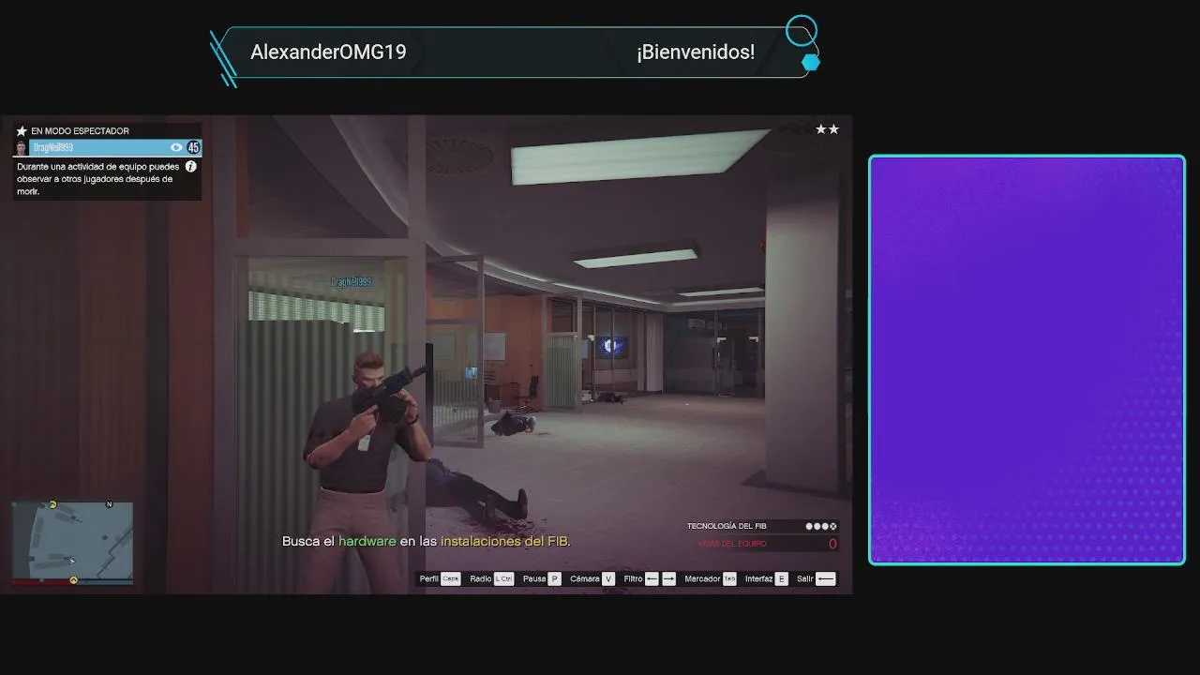Click the Vidas del Equipo label
Screen dimensions: 1200x675
click(x=731, y=544)
